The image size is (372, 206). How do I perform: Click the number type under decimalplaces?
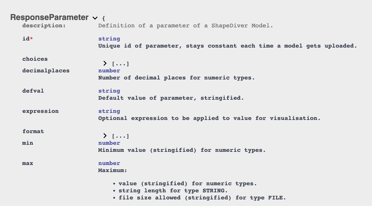tap(109, 71)
